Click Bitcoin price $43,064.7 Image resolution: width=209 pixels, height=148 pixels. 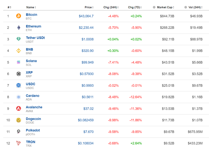(86, 16)
